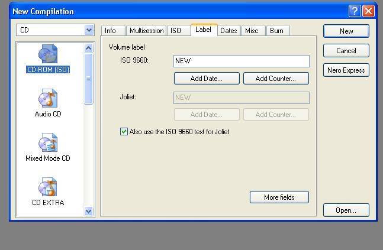
Task: Pick the Mixed Mode CD icon
Action: (48, 144)
